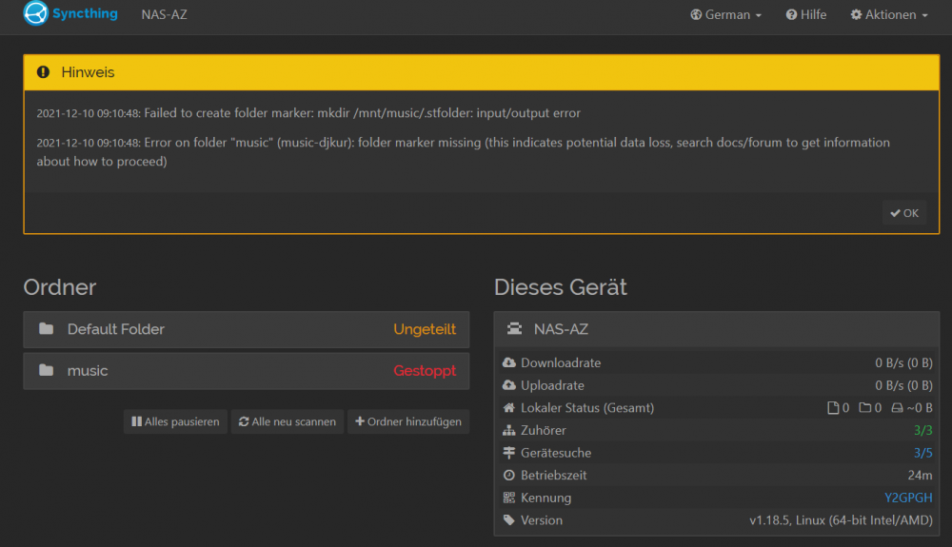This screenshot has width=952, height=547.
Task: Open the Y2GPGH device ID link
Action: pos(908,498)
